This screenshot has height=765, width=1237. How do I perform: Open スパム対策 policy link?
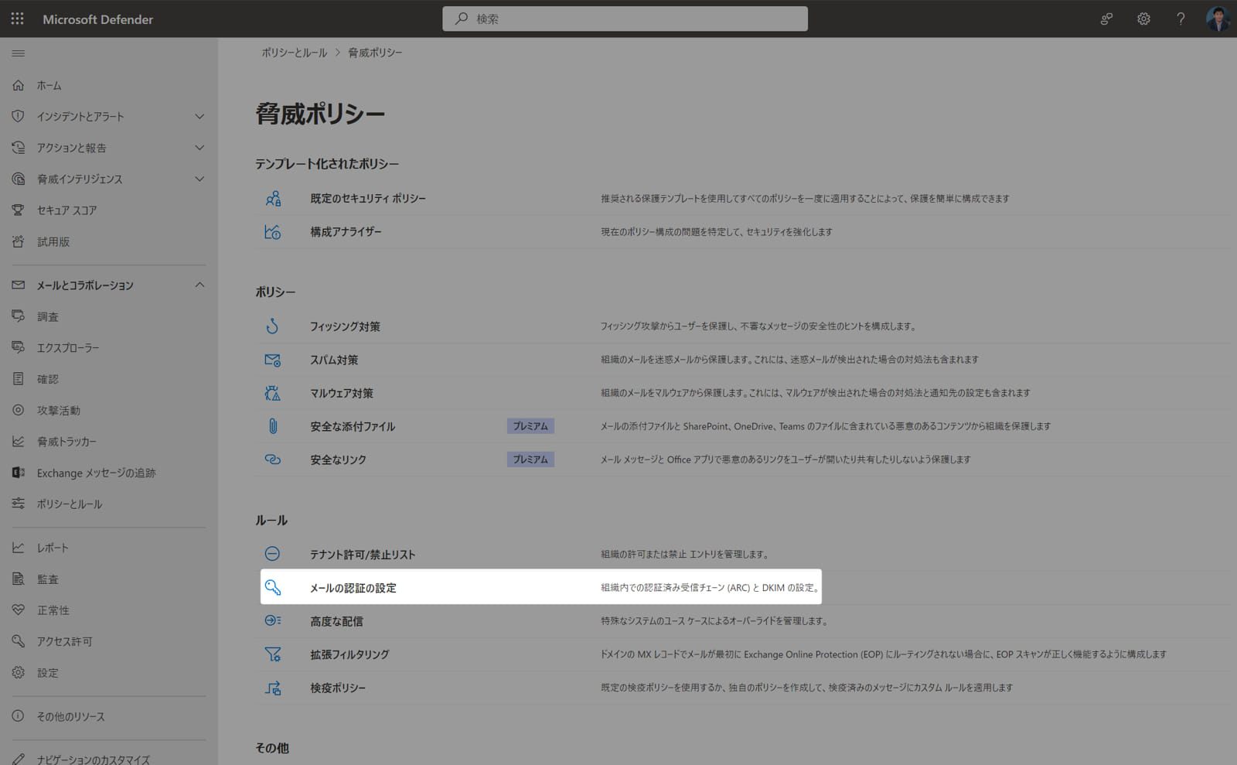pyautogui.click(x=334, y=360)
